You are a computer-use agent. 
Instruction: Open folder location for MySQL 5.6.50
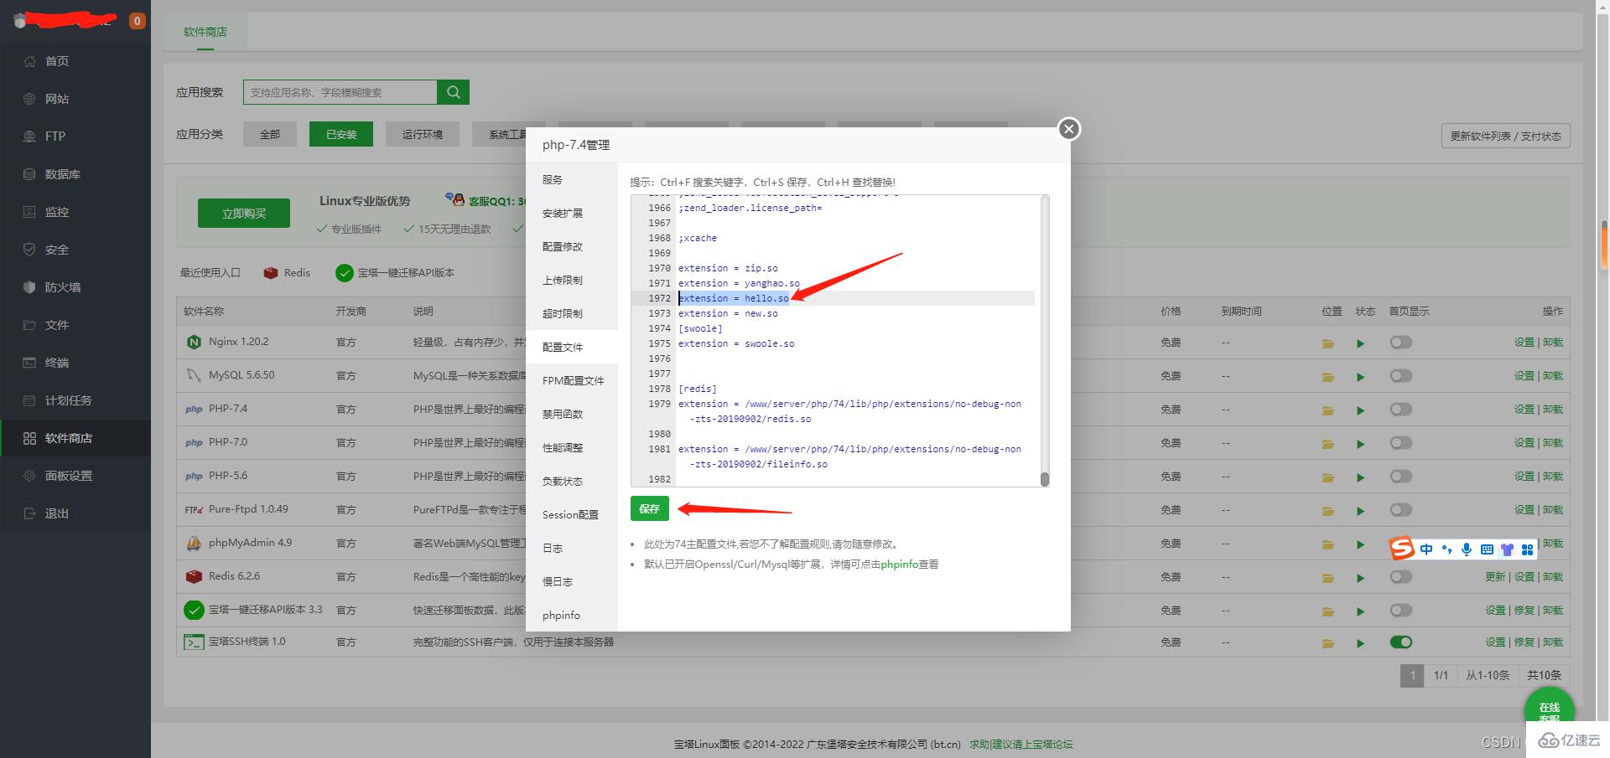pyautogui.click(x=1328, y=377)
